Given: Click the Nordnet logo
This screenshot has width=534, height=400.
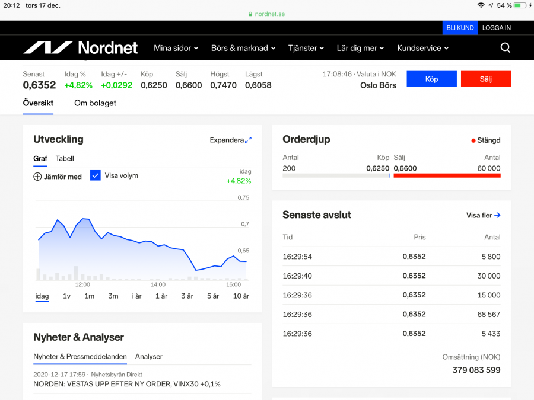Looking at the screenshot, I should [80, 48].
